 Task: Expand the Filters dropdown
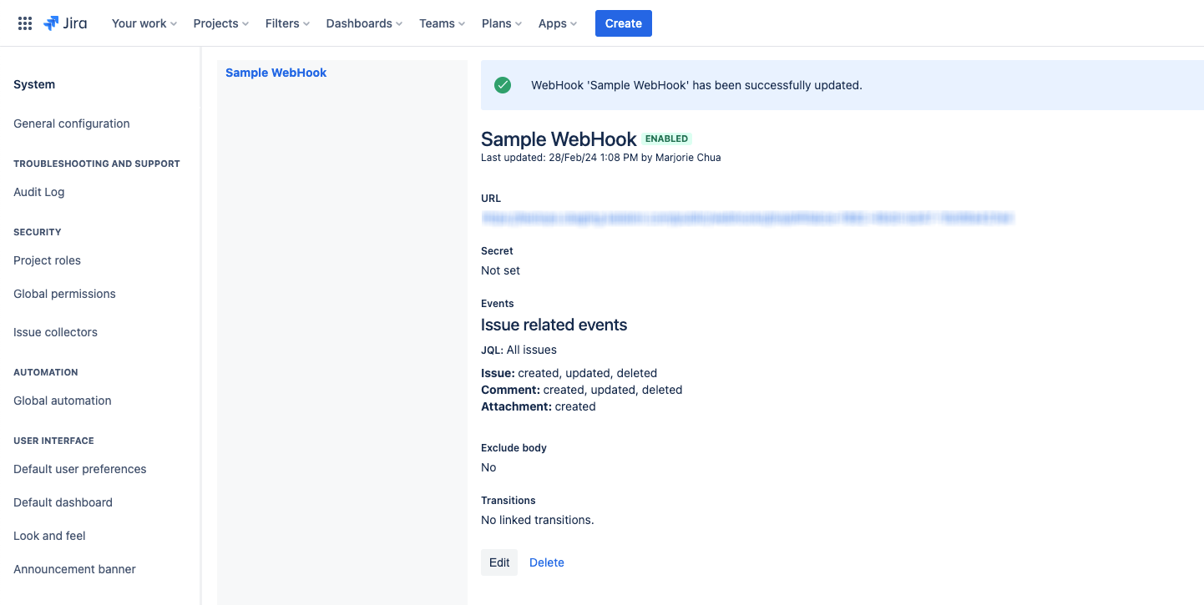[286, 23]
